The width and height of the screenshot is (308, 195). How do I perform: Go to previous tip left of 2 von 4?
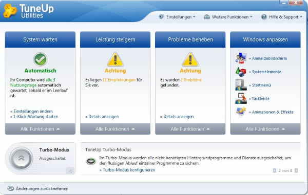[x=275, y=170]
